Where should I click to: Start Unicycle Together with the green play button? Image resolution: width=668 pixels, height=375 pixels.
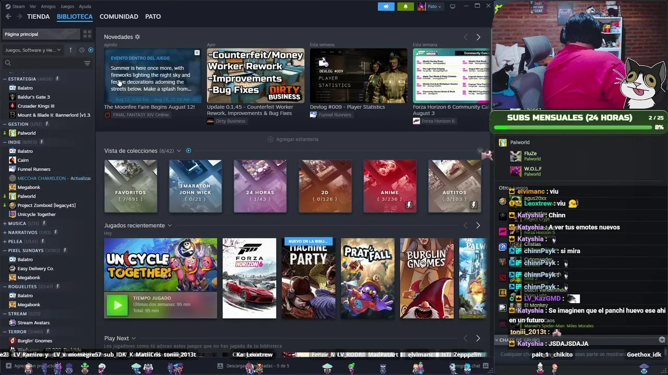tap(117, 305)
